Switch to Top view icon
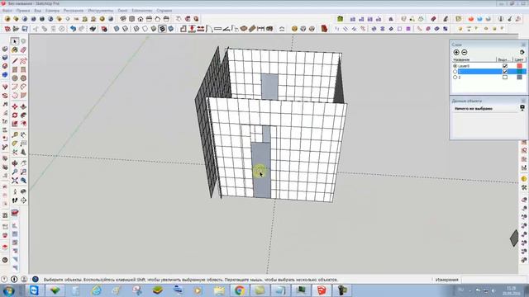The image size is (529, 297). click(x=132, y=19)
